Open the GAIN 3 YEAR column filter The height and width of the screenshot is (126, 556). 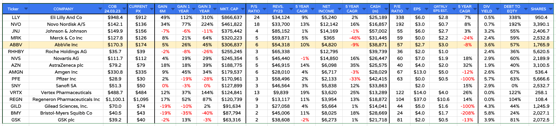pos(215,9)
